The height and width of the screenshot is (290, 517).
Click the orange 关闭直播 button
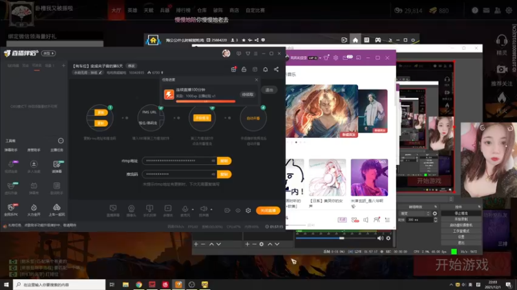pos(268,211)
